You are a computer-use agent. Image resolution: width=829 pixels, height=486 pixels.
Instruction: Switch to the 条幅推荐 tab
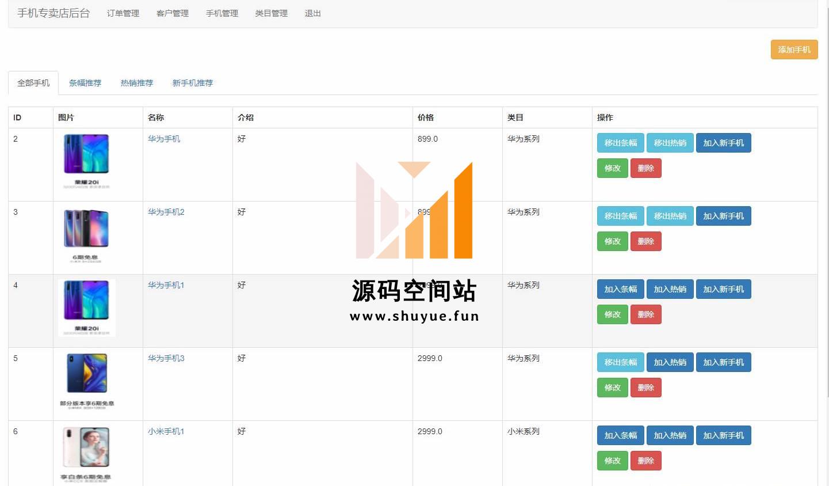[85, 83]
